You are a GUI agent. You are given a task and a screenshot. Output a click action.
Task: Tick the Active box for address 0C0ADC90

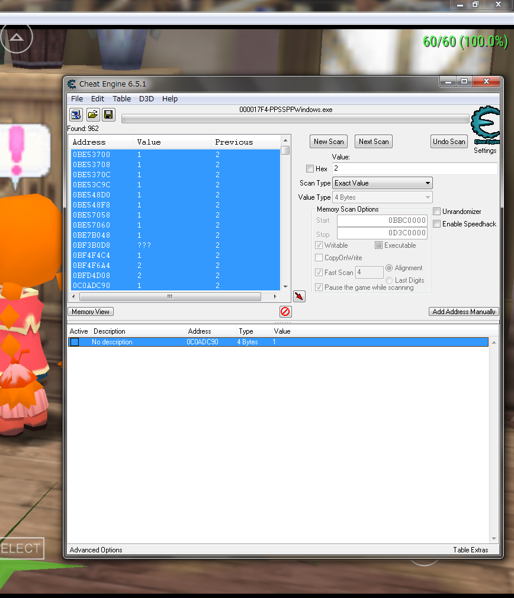(x=75, y=342)
